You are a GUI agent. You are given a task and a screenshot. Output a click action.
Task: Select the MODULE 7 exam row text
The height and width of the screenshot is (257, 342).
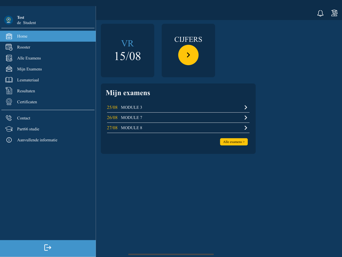coord(132,118)
